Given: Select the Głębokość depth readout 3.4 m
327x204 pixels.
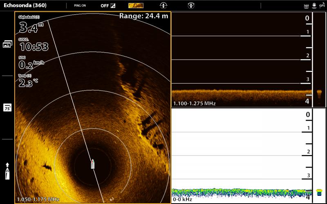Looking at the screenshot, I should pos(31,26).
